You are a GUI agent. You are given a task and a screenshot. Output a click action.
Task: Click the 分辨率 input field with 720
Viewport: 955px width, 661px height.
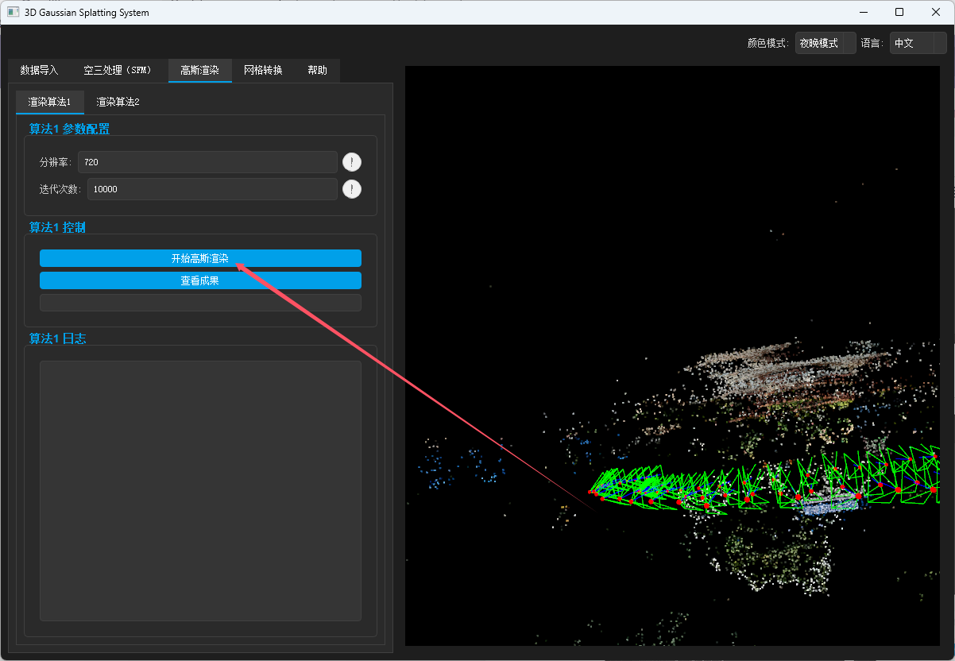coord(207,162)
